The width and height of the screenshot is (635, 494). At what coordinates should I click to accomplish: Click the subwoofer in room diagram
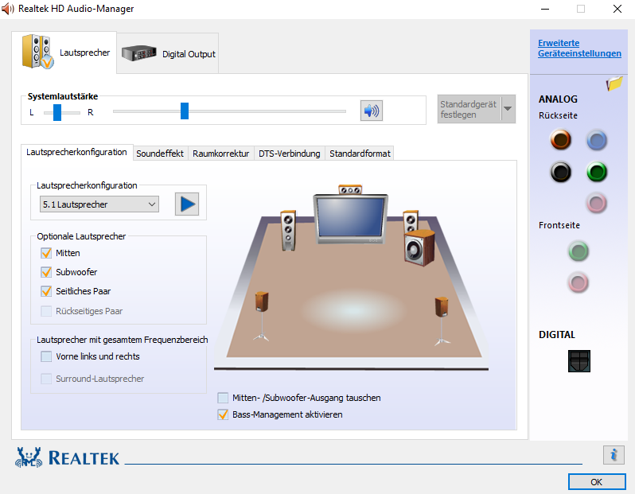pos(419,248)
